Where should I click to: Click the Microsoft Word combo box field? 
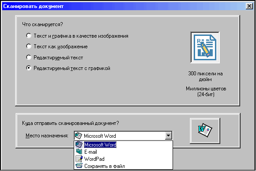click(x=123, y=136)
